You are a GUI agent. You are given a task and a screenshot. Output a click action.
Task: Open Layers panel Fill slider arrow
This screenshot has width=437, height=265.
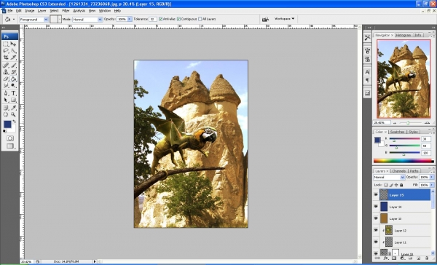point(432,185)
